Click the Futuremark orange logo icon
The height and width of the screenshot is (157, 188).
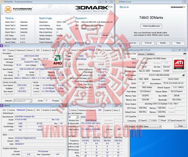coord(8,10)
